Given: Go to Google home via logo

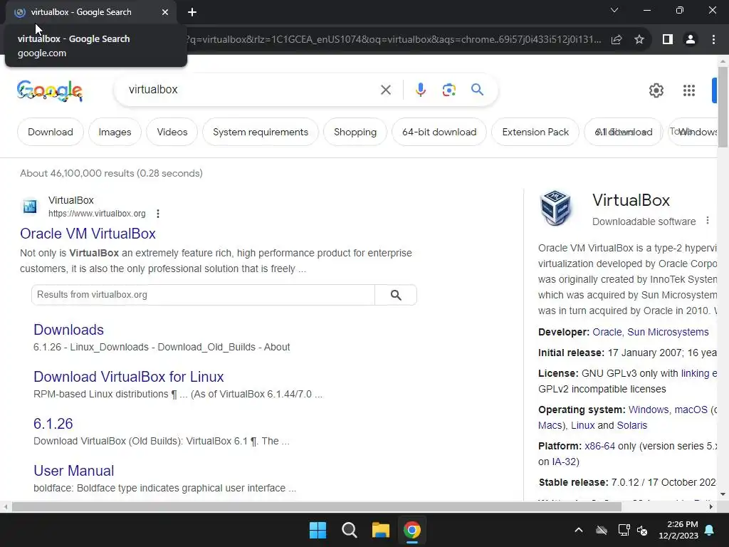Looking at the screenshot, I should (50, 90).
